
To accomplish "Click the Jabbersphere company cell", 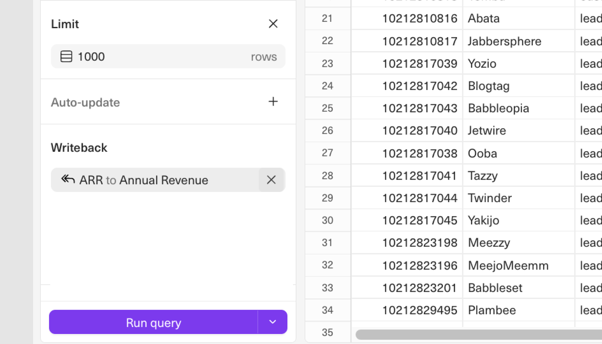I will click(504, 41).
